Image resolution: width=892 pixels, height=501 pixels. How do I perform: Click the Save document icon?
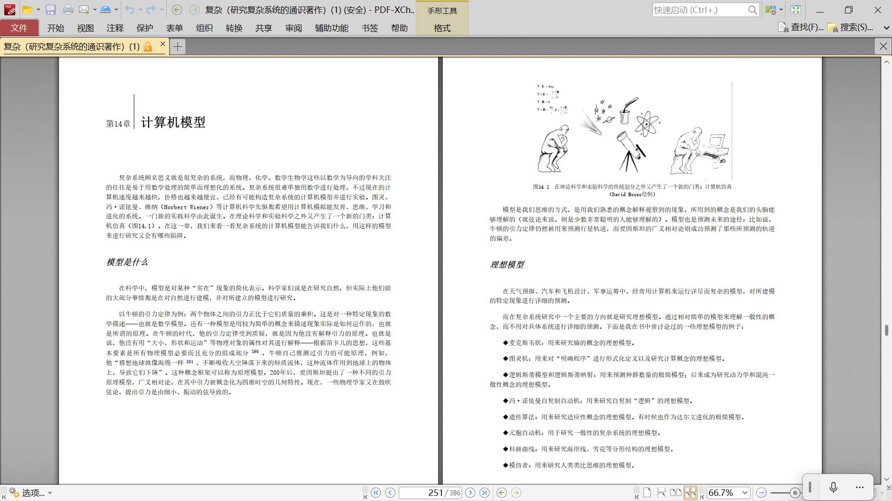pos(51,10)
